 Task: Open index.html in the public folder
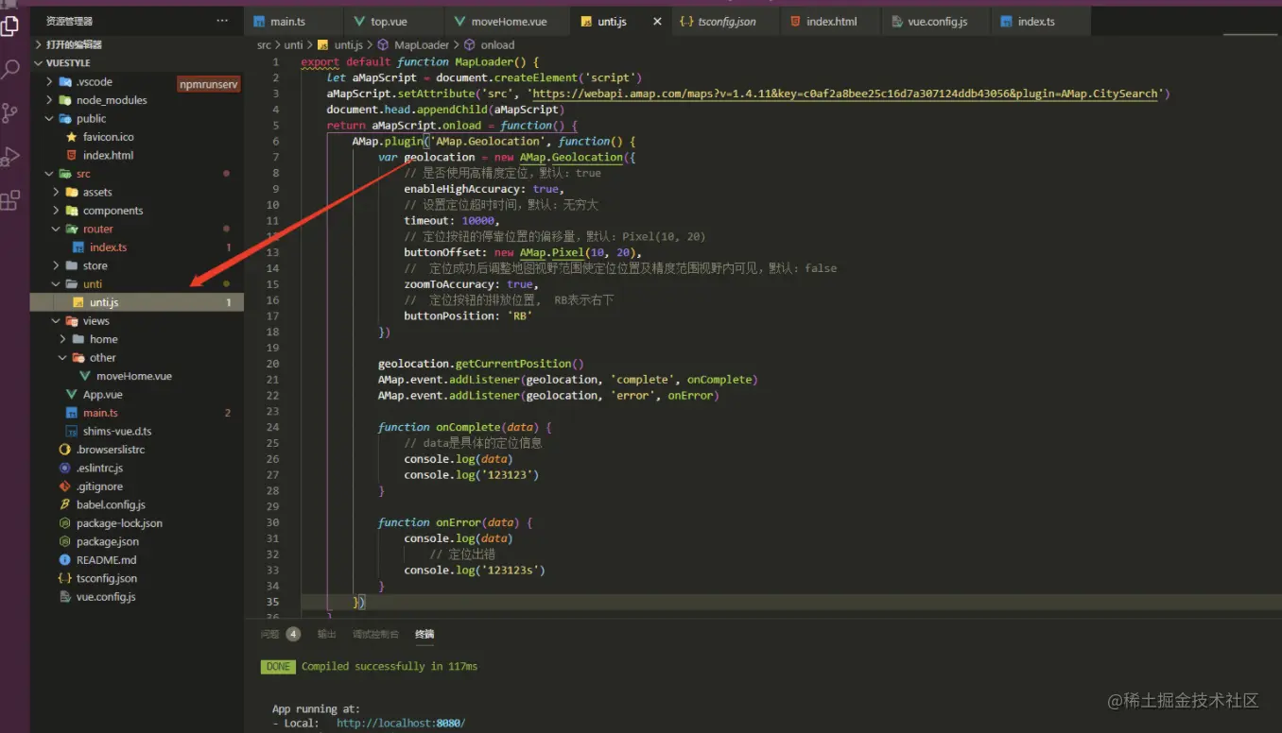[x=108, y=155]
